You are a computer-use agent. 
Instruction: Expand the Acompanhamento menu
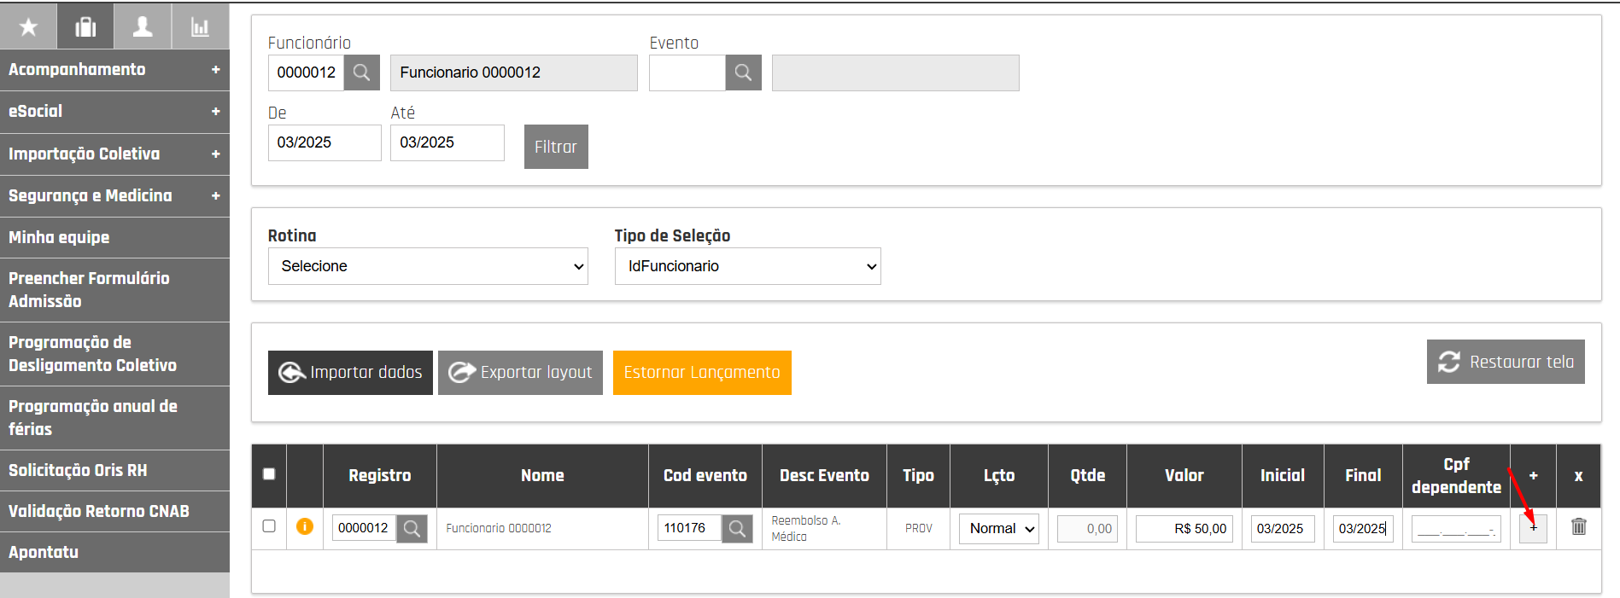(x=114, y=69)
